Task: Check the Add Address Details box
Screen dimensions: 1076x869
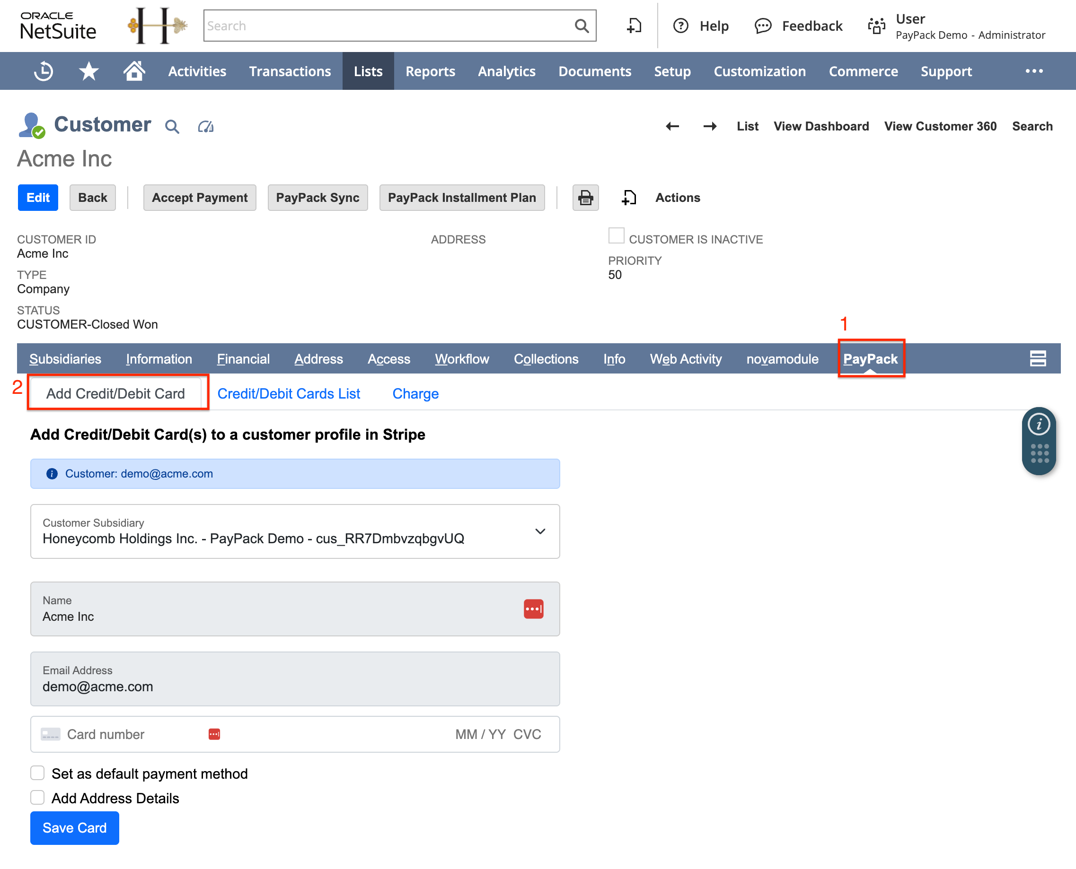Action: [x=37, y=798]
